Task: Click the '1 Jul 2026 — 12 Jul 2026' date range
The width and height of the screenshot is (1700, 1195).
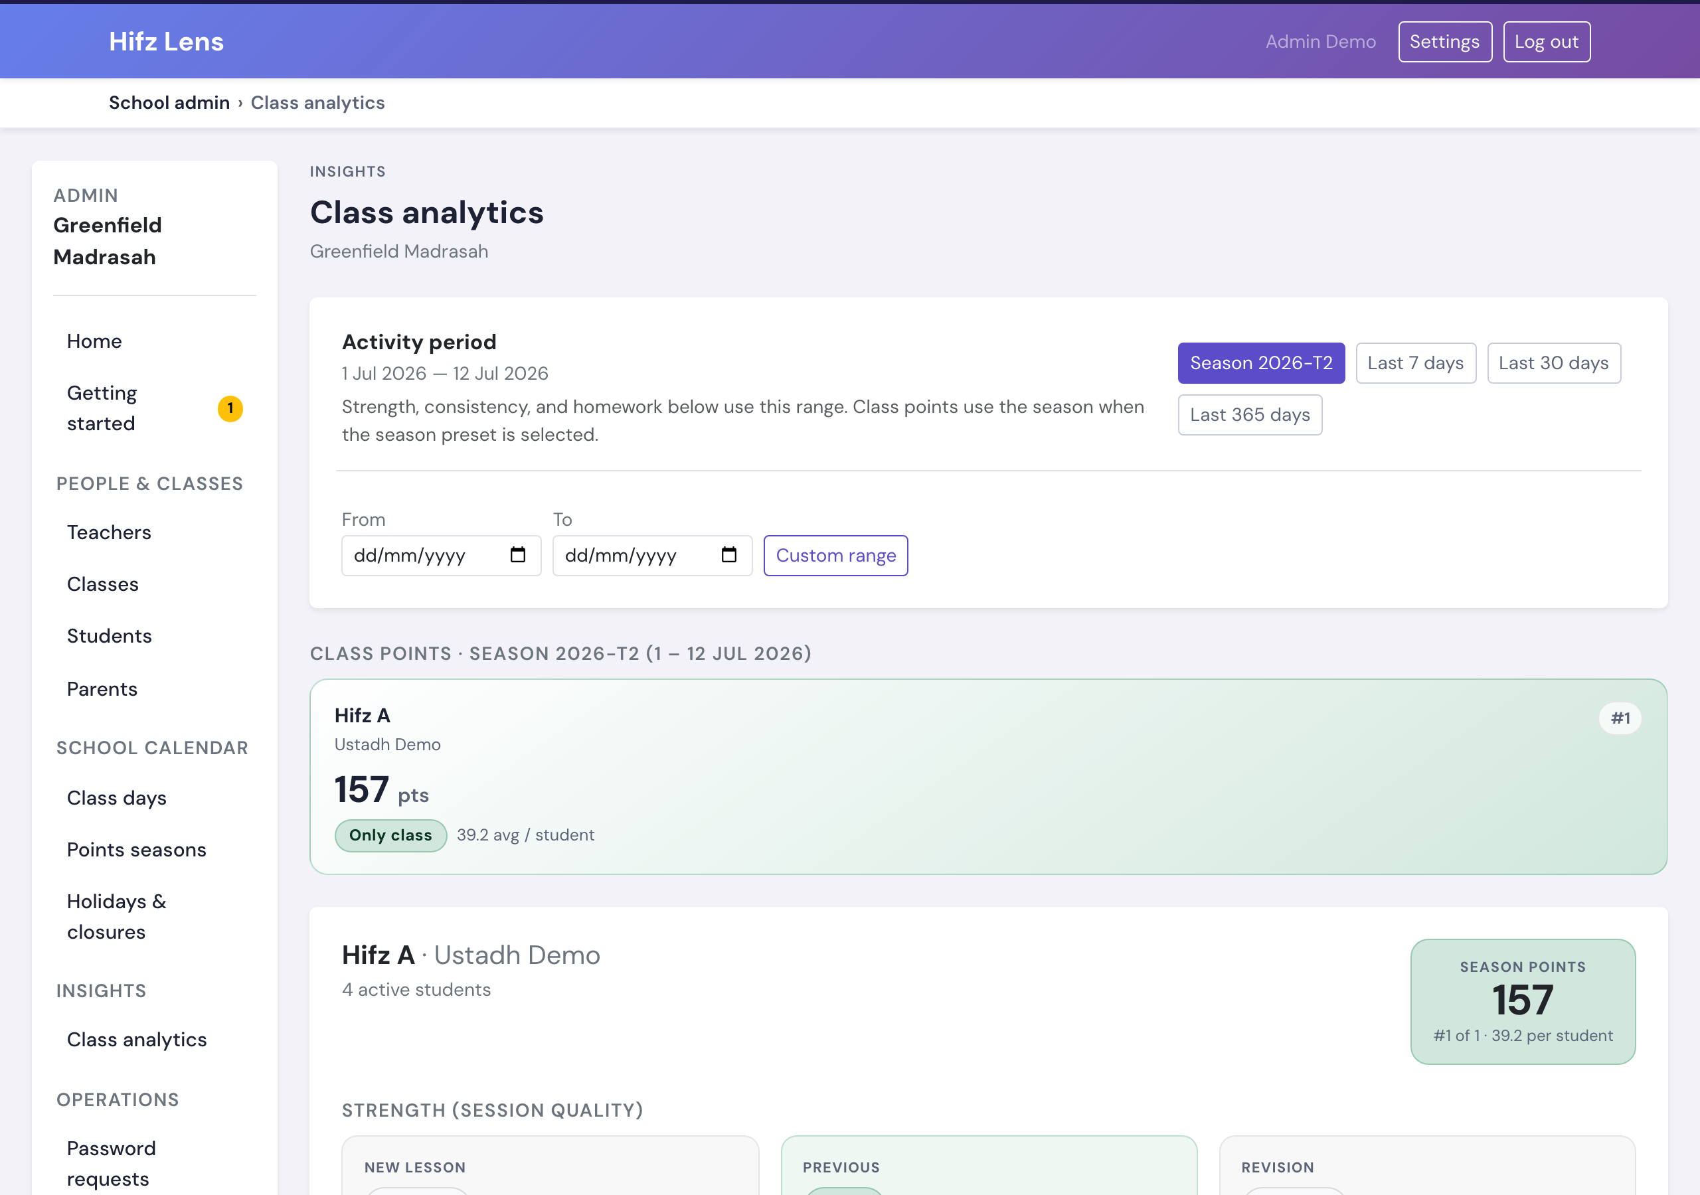Action: click(445, 373)
